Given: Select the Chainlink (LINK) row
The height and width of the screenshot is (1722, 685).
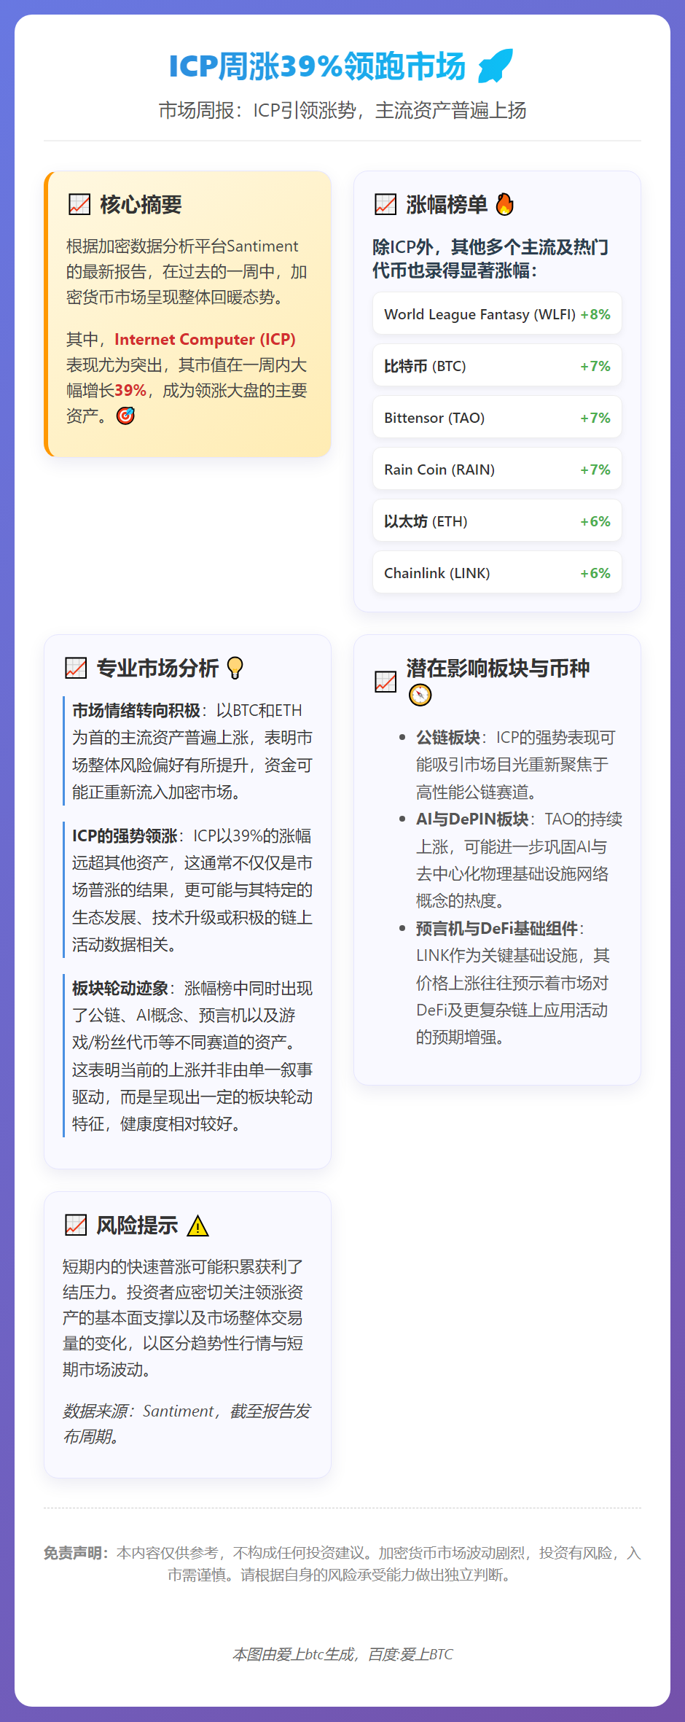Looking at the screenshot, I should click(497, 572).
